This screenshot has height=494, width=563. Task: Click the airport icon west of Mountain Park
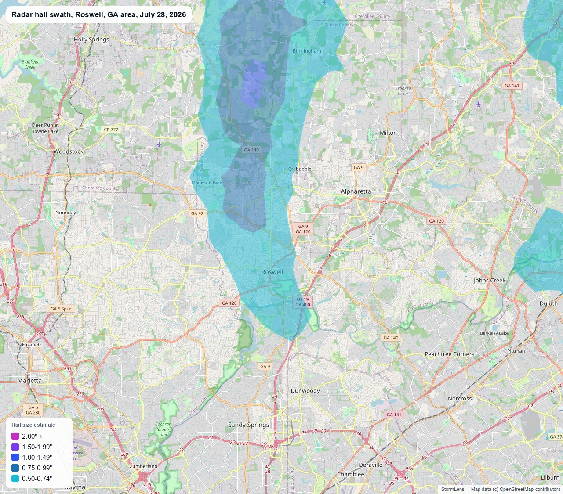[159, 144]
